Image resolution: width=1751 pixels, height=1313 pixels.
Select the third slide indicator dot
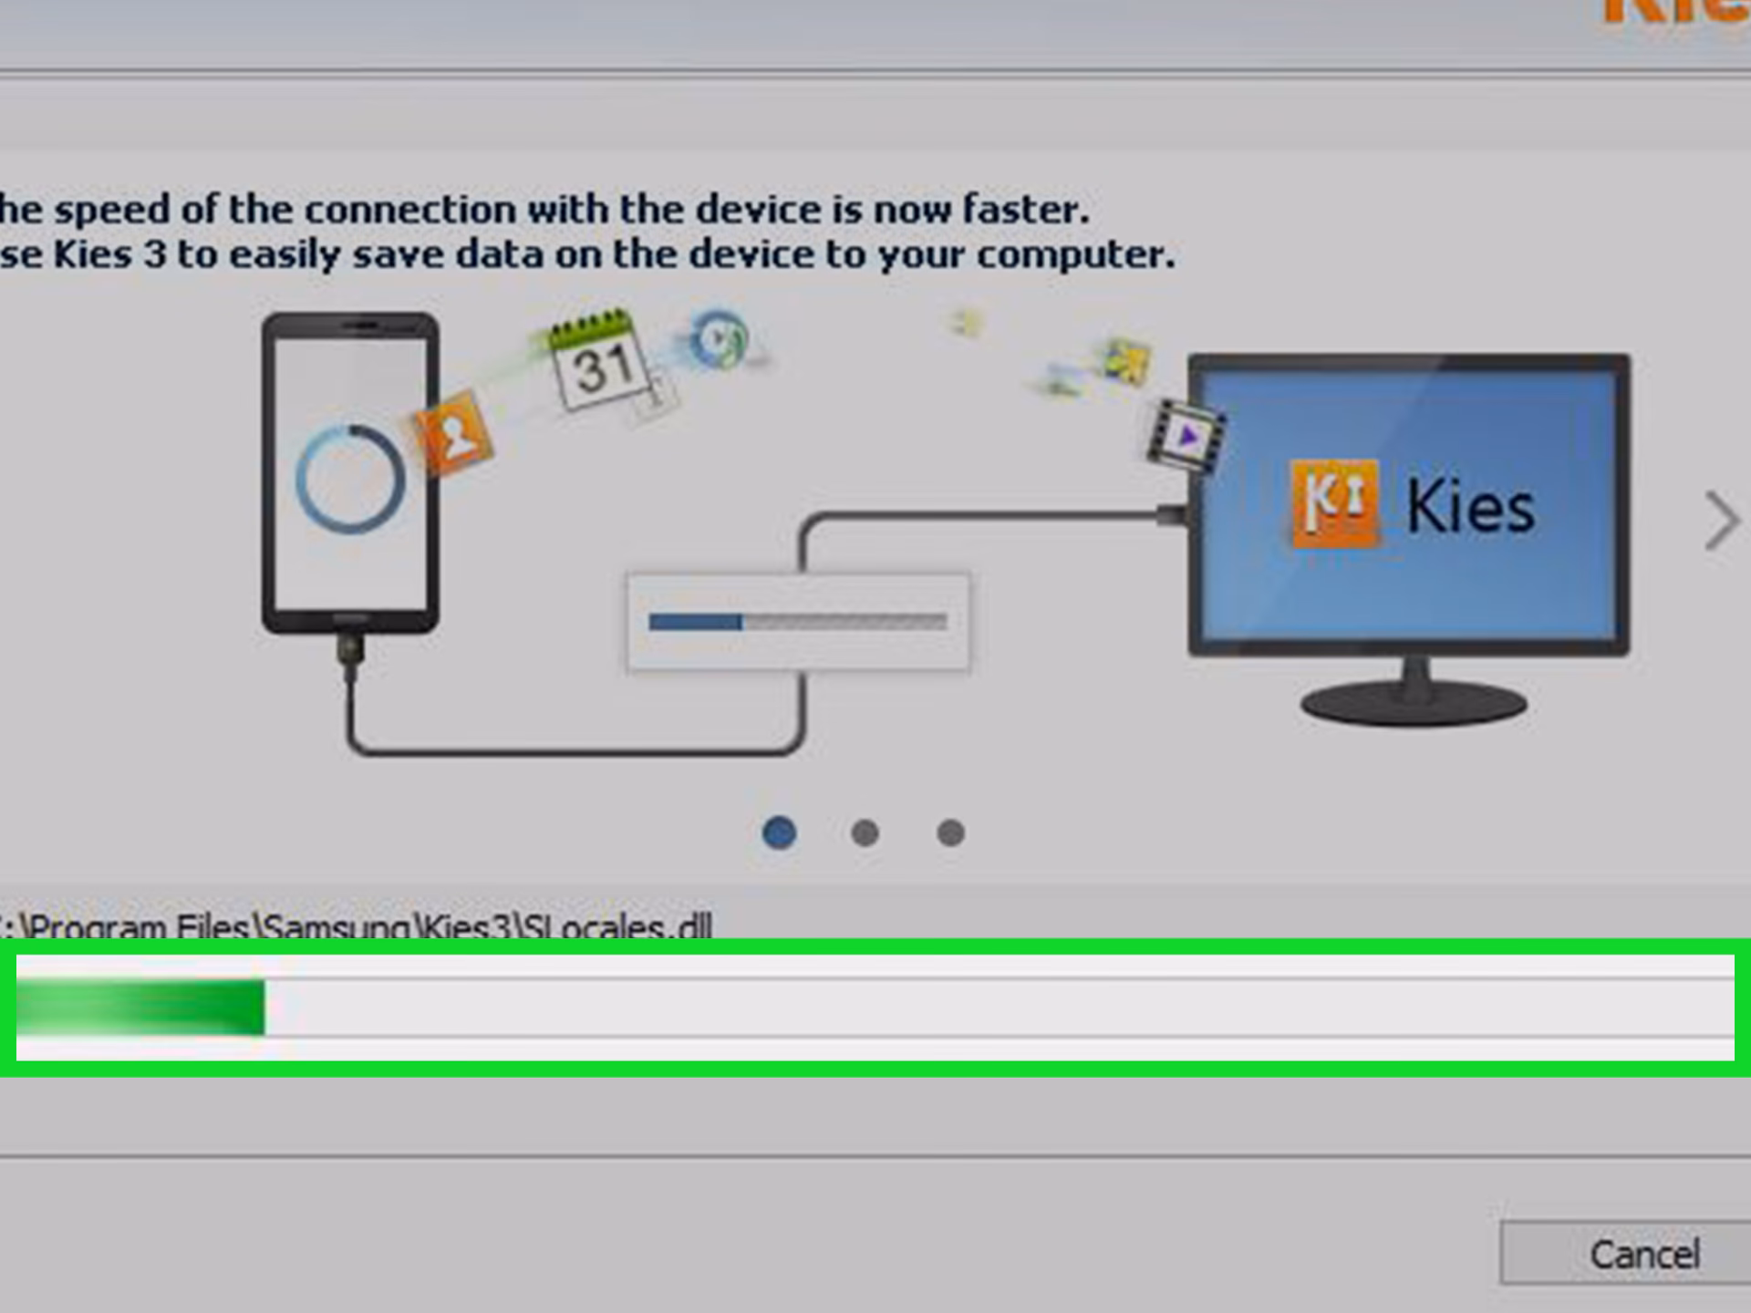click(x=950, y=832)
